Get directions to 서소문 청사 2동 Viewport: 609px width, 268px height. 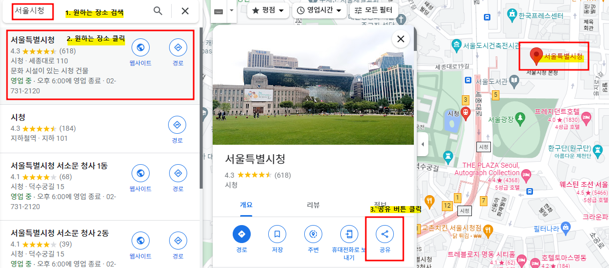click(178, 241)
